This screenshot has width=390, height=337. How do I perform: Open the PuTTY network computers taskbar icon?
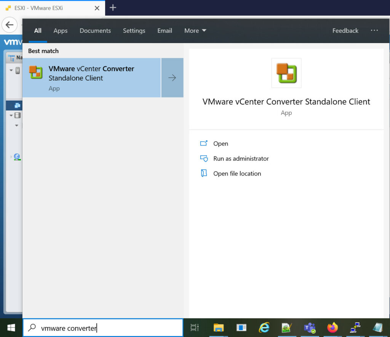click(355, 327)
